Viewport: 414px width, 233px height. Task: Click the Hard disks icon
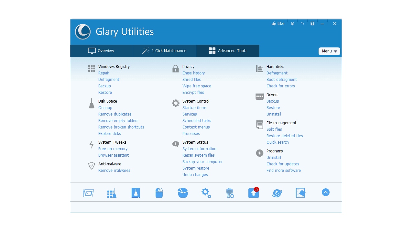tap(259, 68)
